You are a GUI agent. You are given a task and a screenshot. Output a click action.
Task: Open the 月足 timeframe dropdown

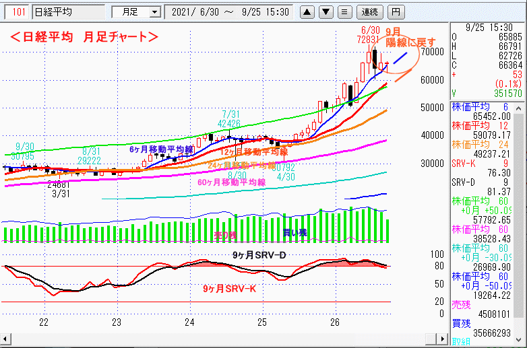[x=154, y=12]
